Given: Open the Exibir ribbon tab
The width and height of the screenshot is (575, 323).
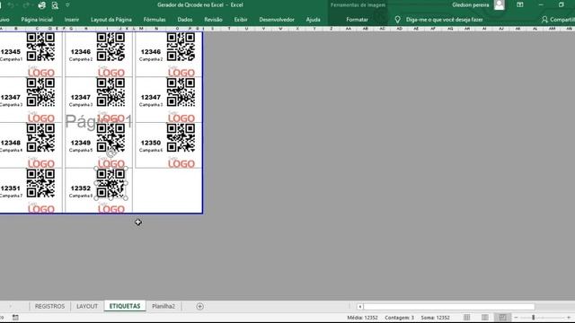Looking at the screenshot, I should click(x=241, y=20).
